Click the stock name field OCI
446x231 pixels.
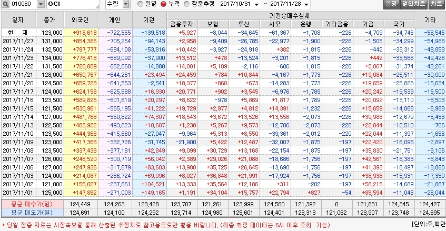tap(73, 4)
